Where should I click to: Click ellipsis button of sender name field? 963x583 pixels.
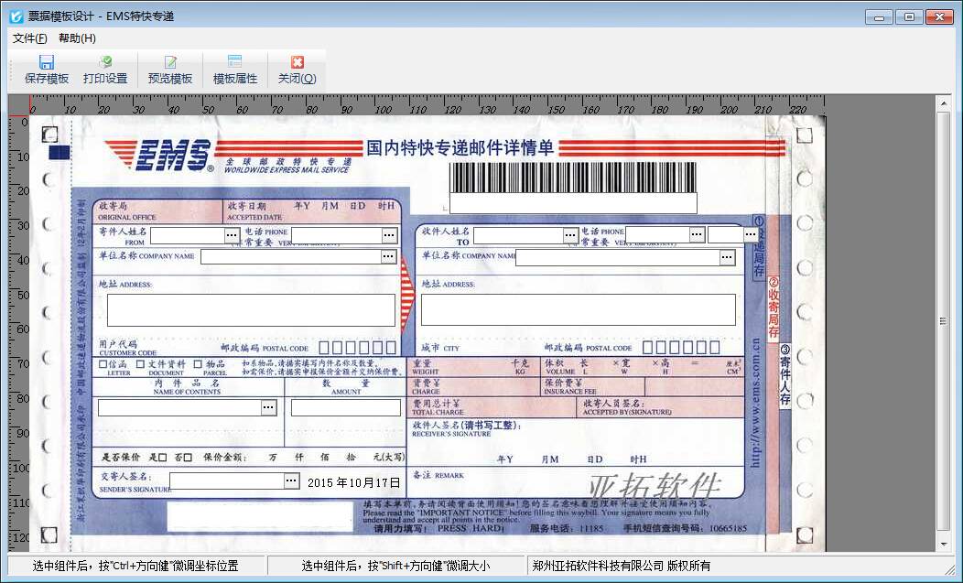[x=232, y=235]
